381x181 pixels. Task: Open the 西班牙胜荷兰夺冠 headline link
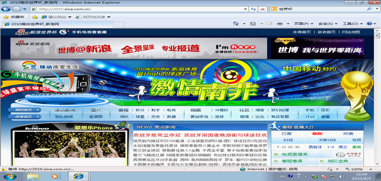[157, 135]
